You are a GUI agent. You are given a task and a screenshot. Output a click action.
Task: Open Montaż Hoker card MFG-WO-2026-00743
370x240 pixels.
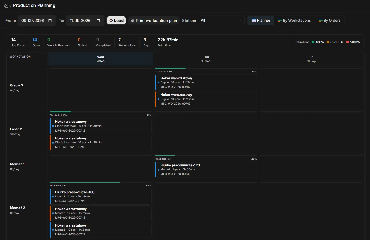point(100,213)
